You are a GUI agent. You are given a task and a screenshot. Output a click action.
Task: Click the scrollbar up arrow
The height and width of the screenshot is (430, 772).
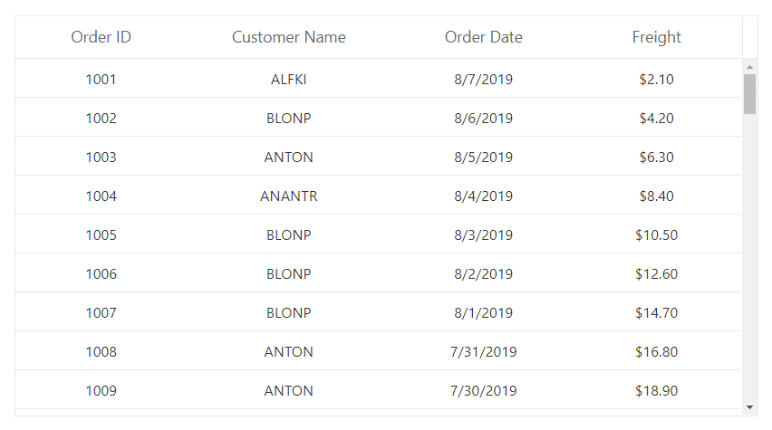tap(749, 67)
